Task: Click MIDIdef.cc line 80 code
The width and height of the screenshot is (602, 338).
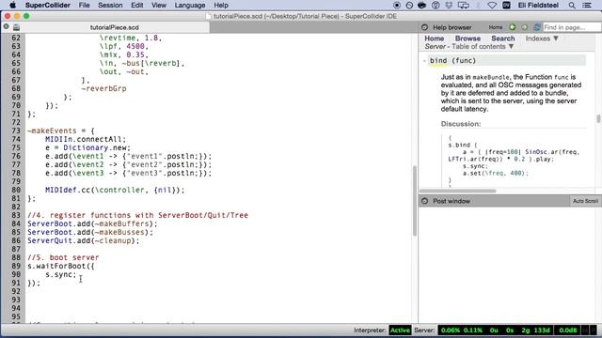Action: (115, 190)
